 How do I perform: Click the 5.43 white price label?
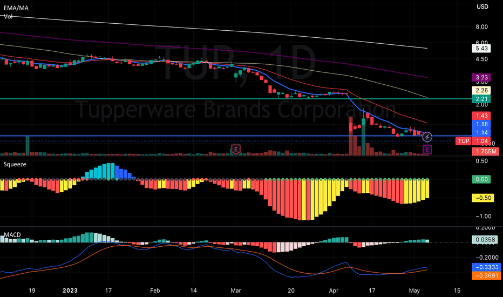[481, 49]
